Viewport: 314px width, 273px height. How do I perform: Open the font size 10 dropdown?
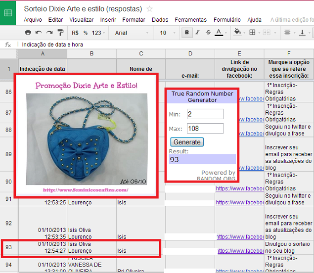click(168, 33)
